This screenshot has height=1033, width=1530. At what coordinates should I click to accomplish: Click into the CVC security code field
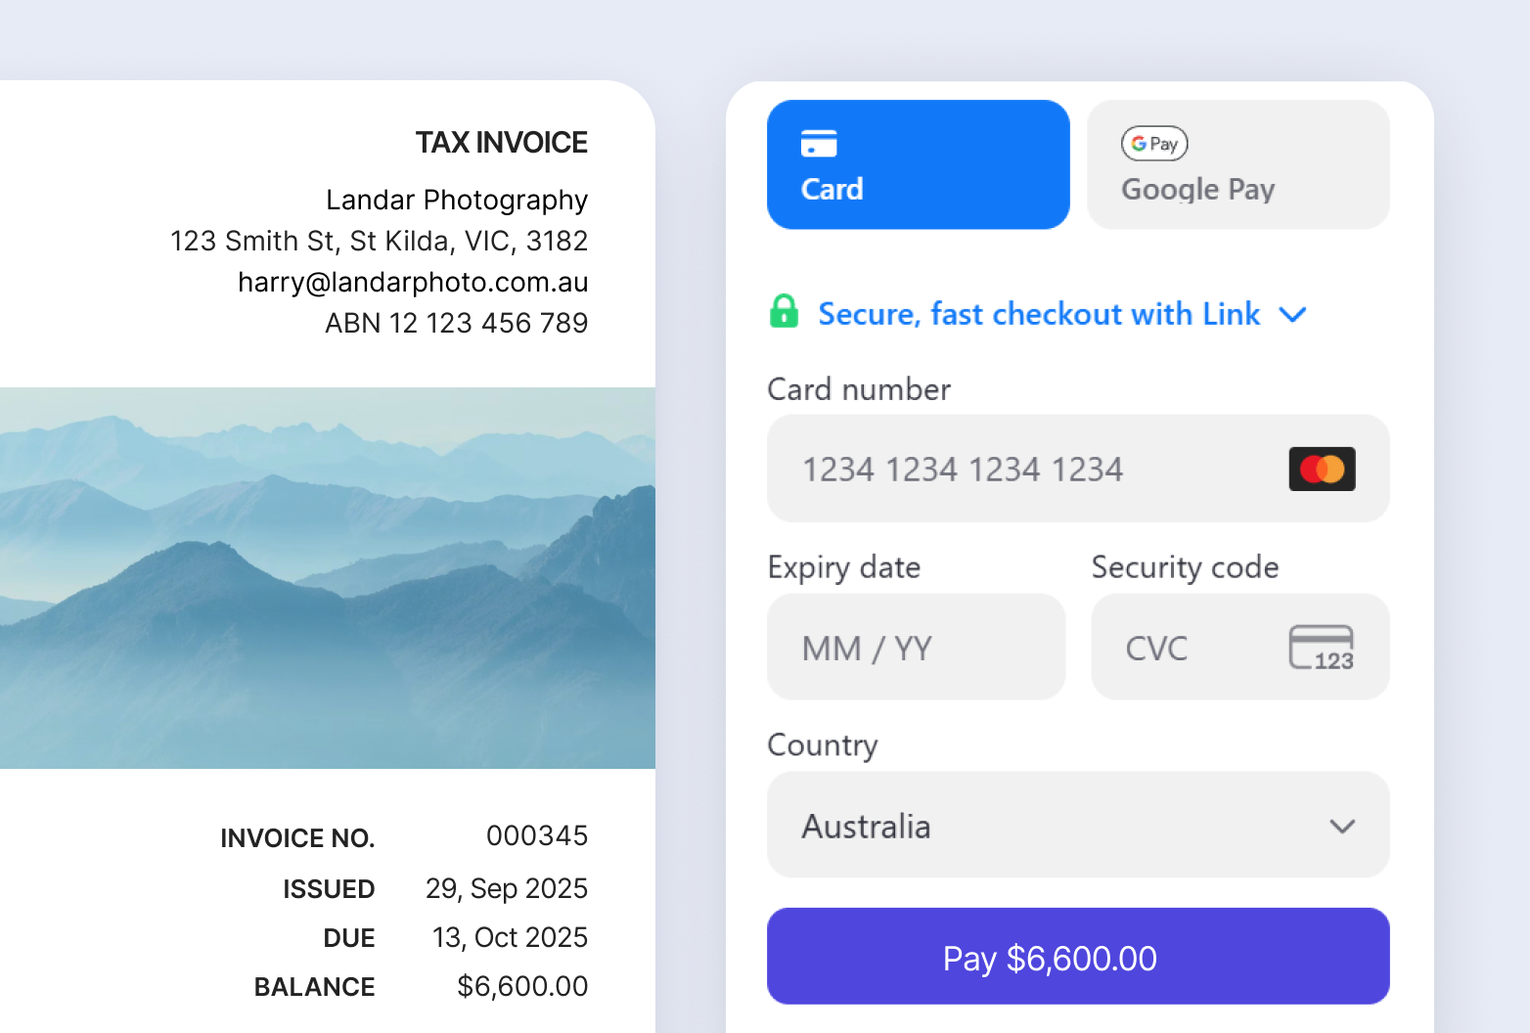click(x=1193, y=648)
